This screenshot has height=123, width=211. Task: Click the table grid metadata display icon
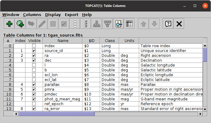coord(129,24)
